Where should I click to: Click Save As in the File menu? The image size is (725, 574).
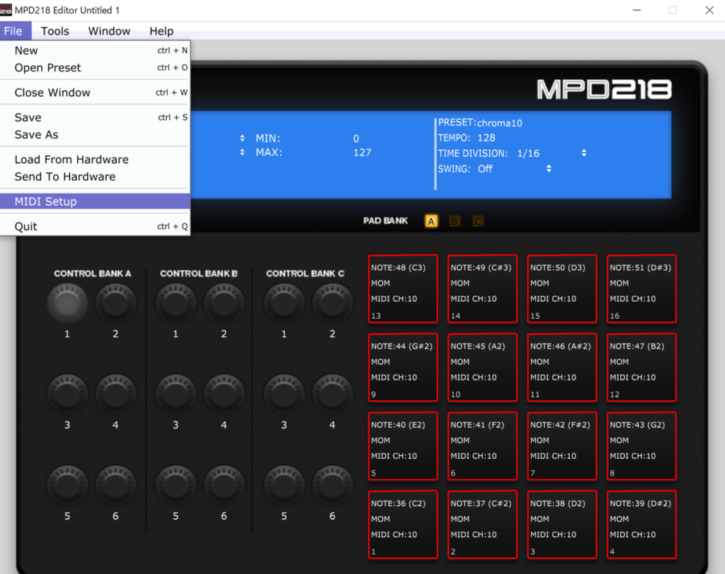click(96, 134)
